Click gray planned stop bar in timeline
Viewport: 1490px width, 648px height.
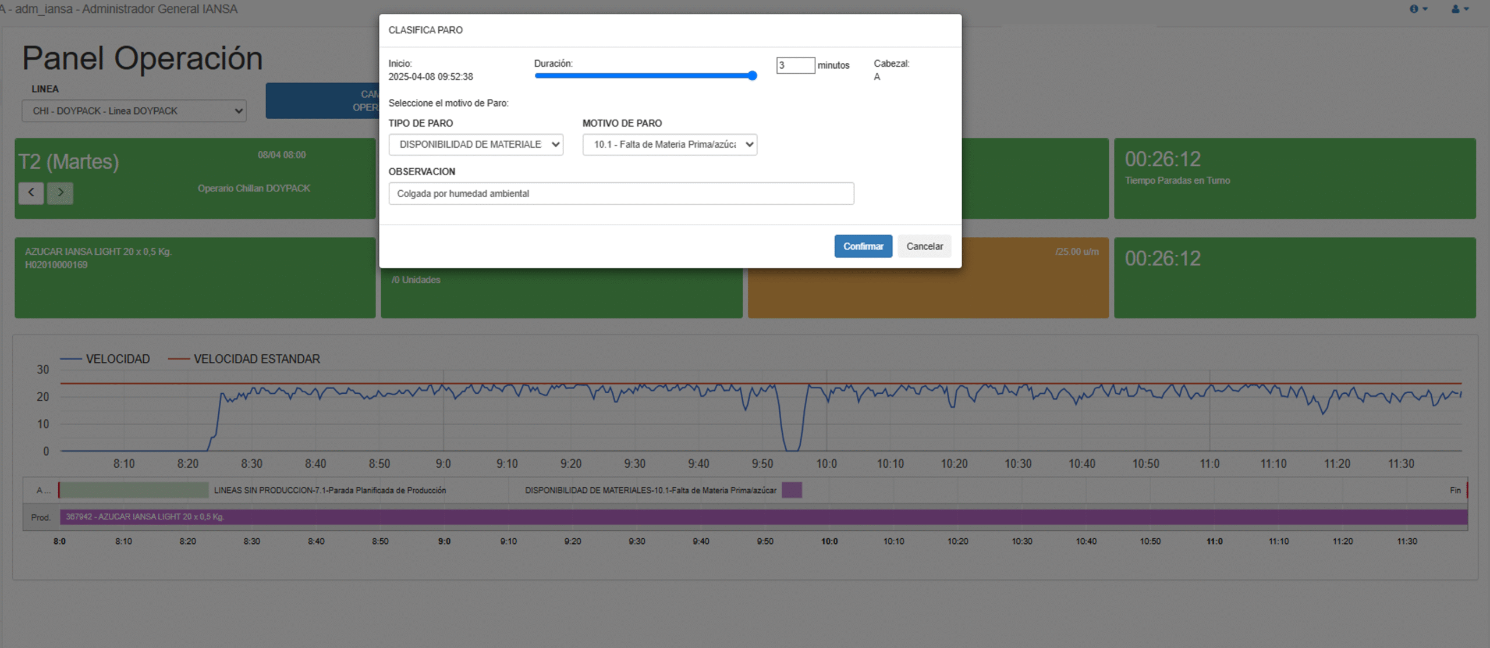click(134, 490)
